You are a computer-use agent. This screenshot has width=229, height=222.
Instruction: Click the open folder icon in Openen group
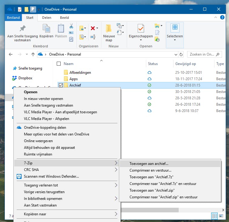click(157, 26)
